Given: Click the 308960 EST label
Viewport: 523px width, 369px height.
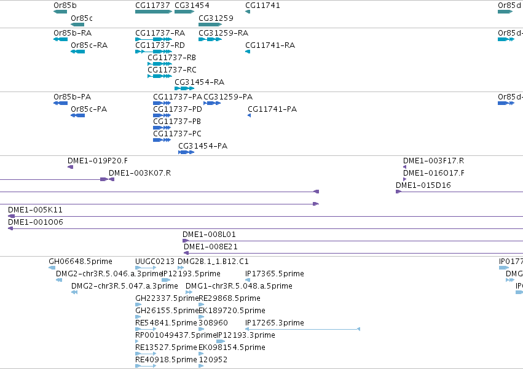Looking at the screenshot, I should 213,324.
